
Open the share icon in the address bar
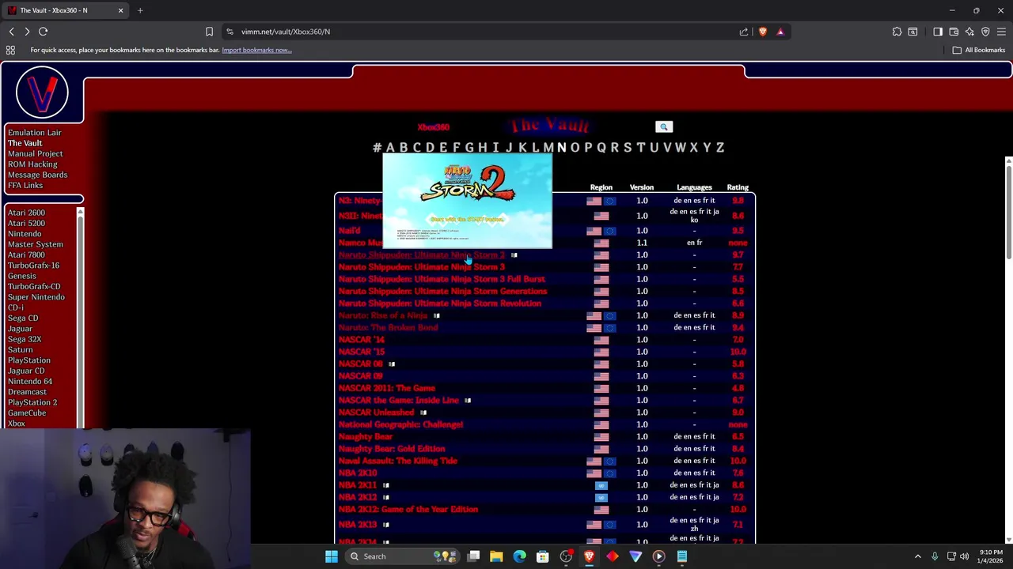pyautogui.click(x=744, y=32)
